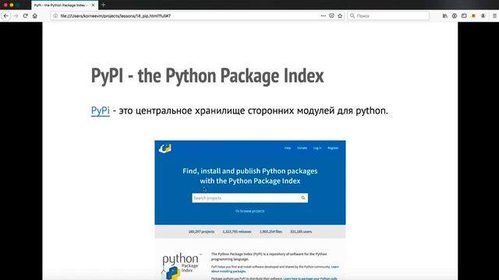Open a new tab with the plus button
This screenshot has height=280, width=499.
click(x=103, y=5)
